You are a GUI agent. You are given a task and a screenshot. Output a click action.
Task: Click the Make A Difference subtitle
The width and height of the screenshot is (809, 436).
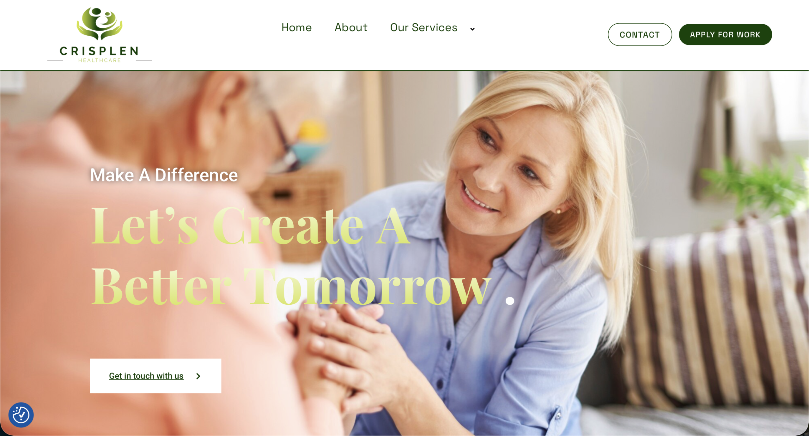[x=164, y=175]
